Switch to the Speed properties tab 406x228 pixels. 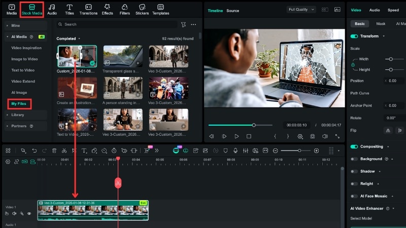pos(393,10)
